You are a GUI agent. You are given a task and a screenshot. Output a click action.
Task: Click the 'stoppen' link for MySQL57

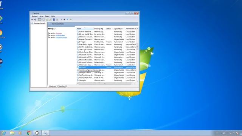coord(59,33)
